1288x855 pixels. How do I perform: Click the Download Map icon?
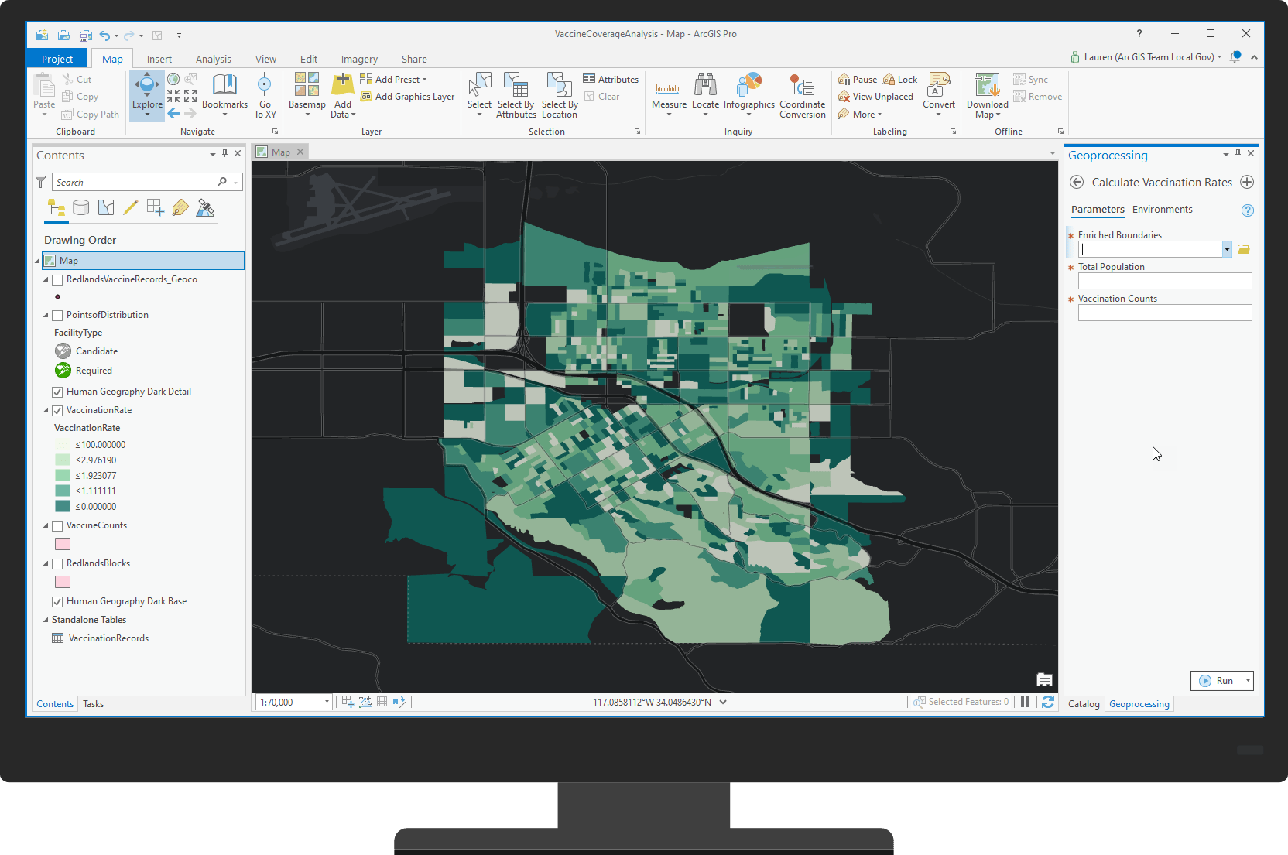[x=988, y=84]
